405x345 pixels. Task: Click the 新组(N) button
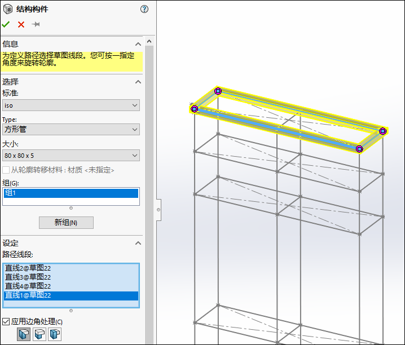pyautogui.click(x=66, y=223)
